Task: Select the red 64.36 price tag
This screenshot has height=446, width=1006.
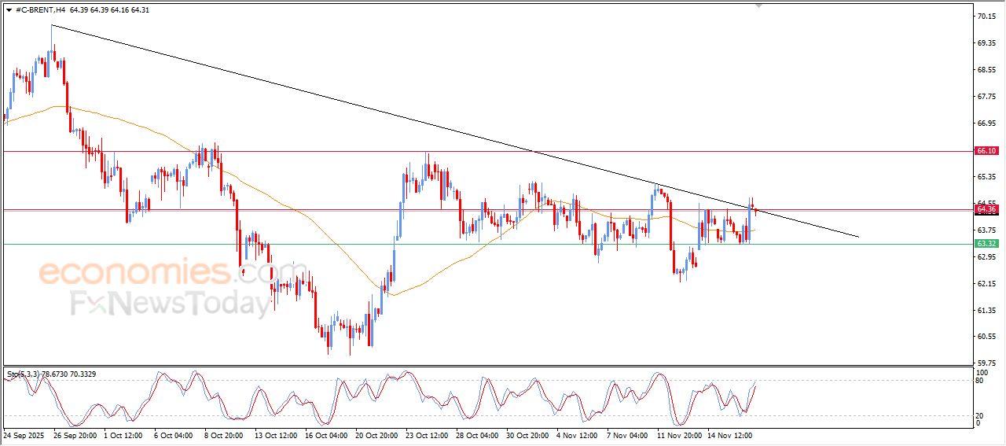Action: click(986, 209)
